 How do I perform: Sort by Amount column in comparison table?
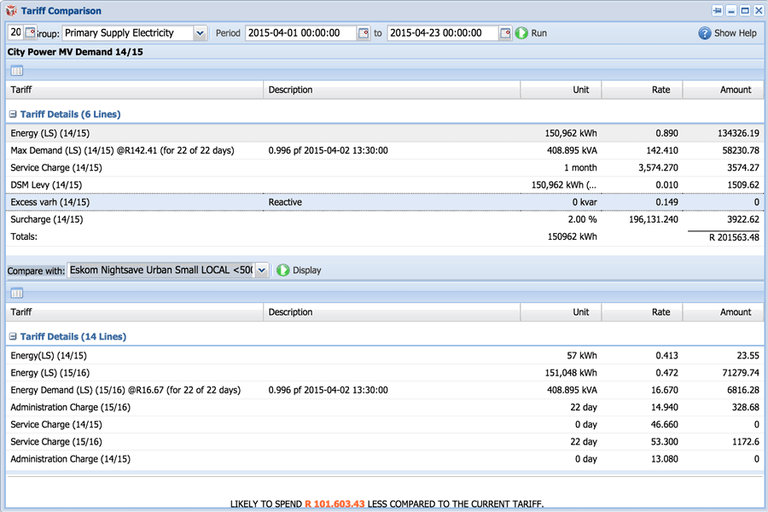724,312
